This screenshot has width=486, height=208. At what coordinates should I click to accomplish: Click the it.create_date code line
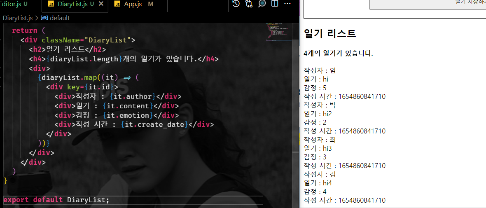coord(134,124)
